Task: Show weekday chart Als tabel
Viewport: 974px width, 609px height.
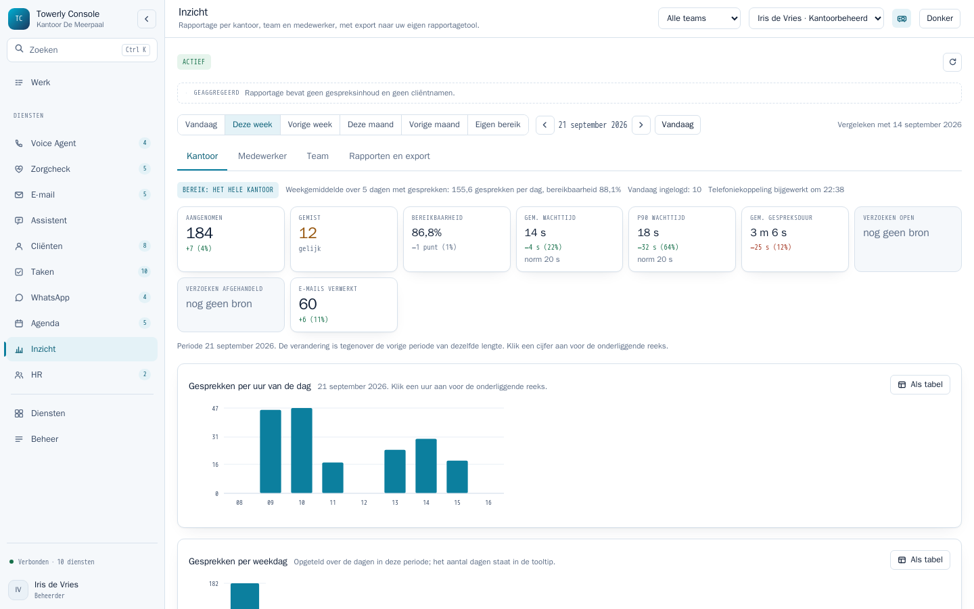Action: click(x=920, y=560)
